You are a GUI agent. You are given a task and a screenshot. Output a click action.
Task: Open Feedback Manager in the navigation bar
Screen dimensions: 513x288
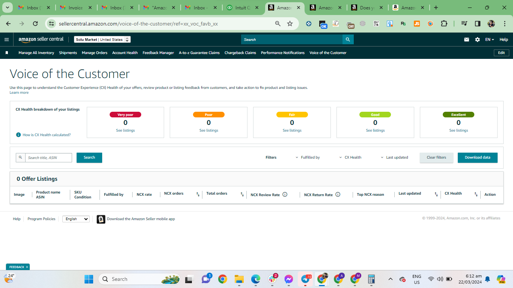[x=158, y=53]
